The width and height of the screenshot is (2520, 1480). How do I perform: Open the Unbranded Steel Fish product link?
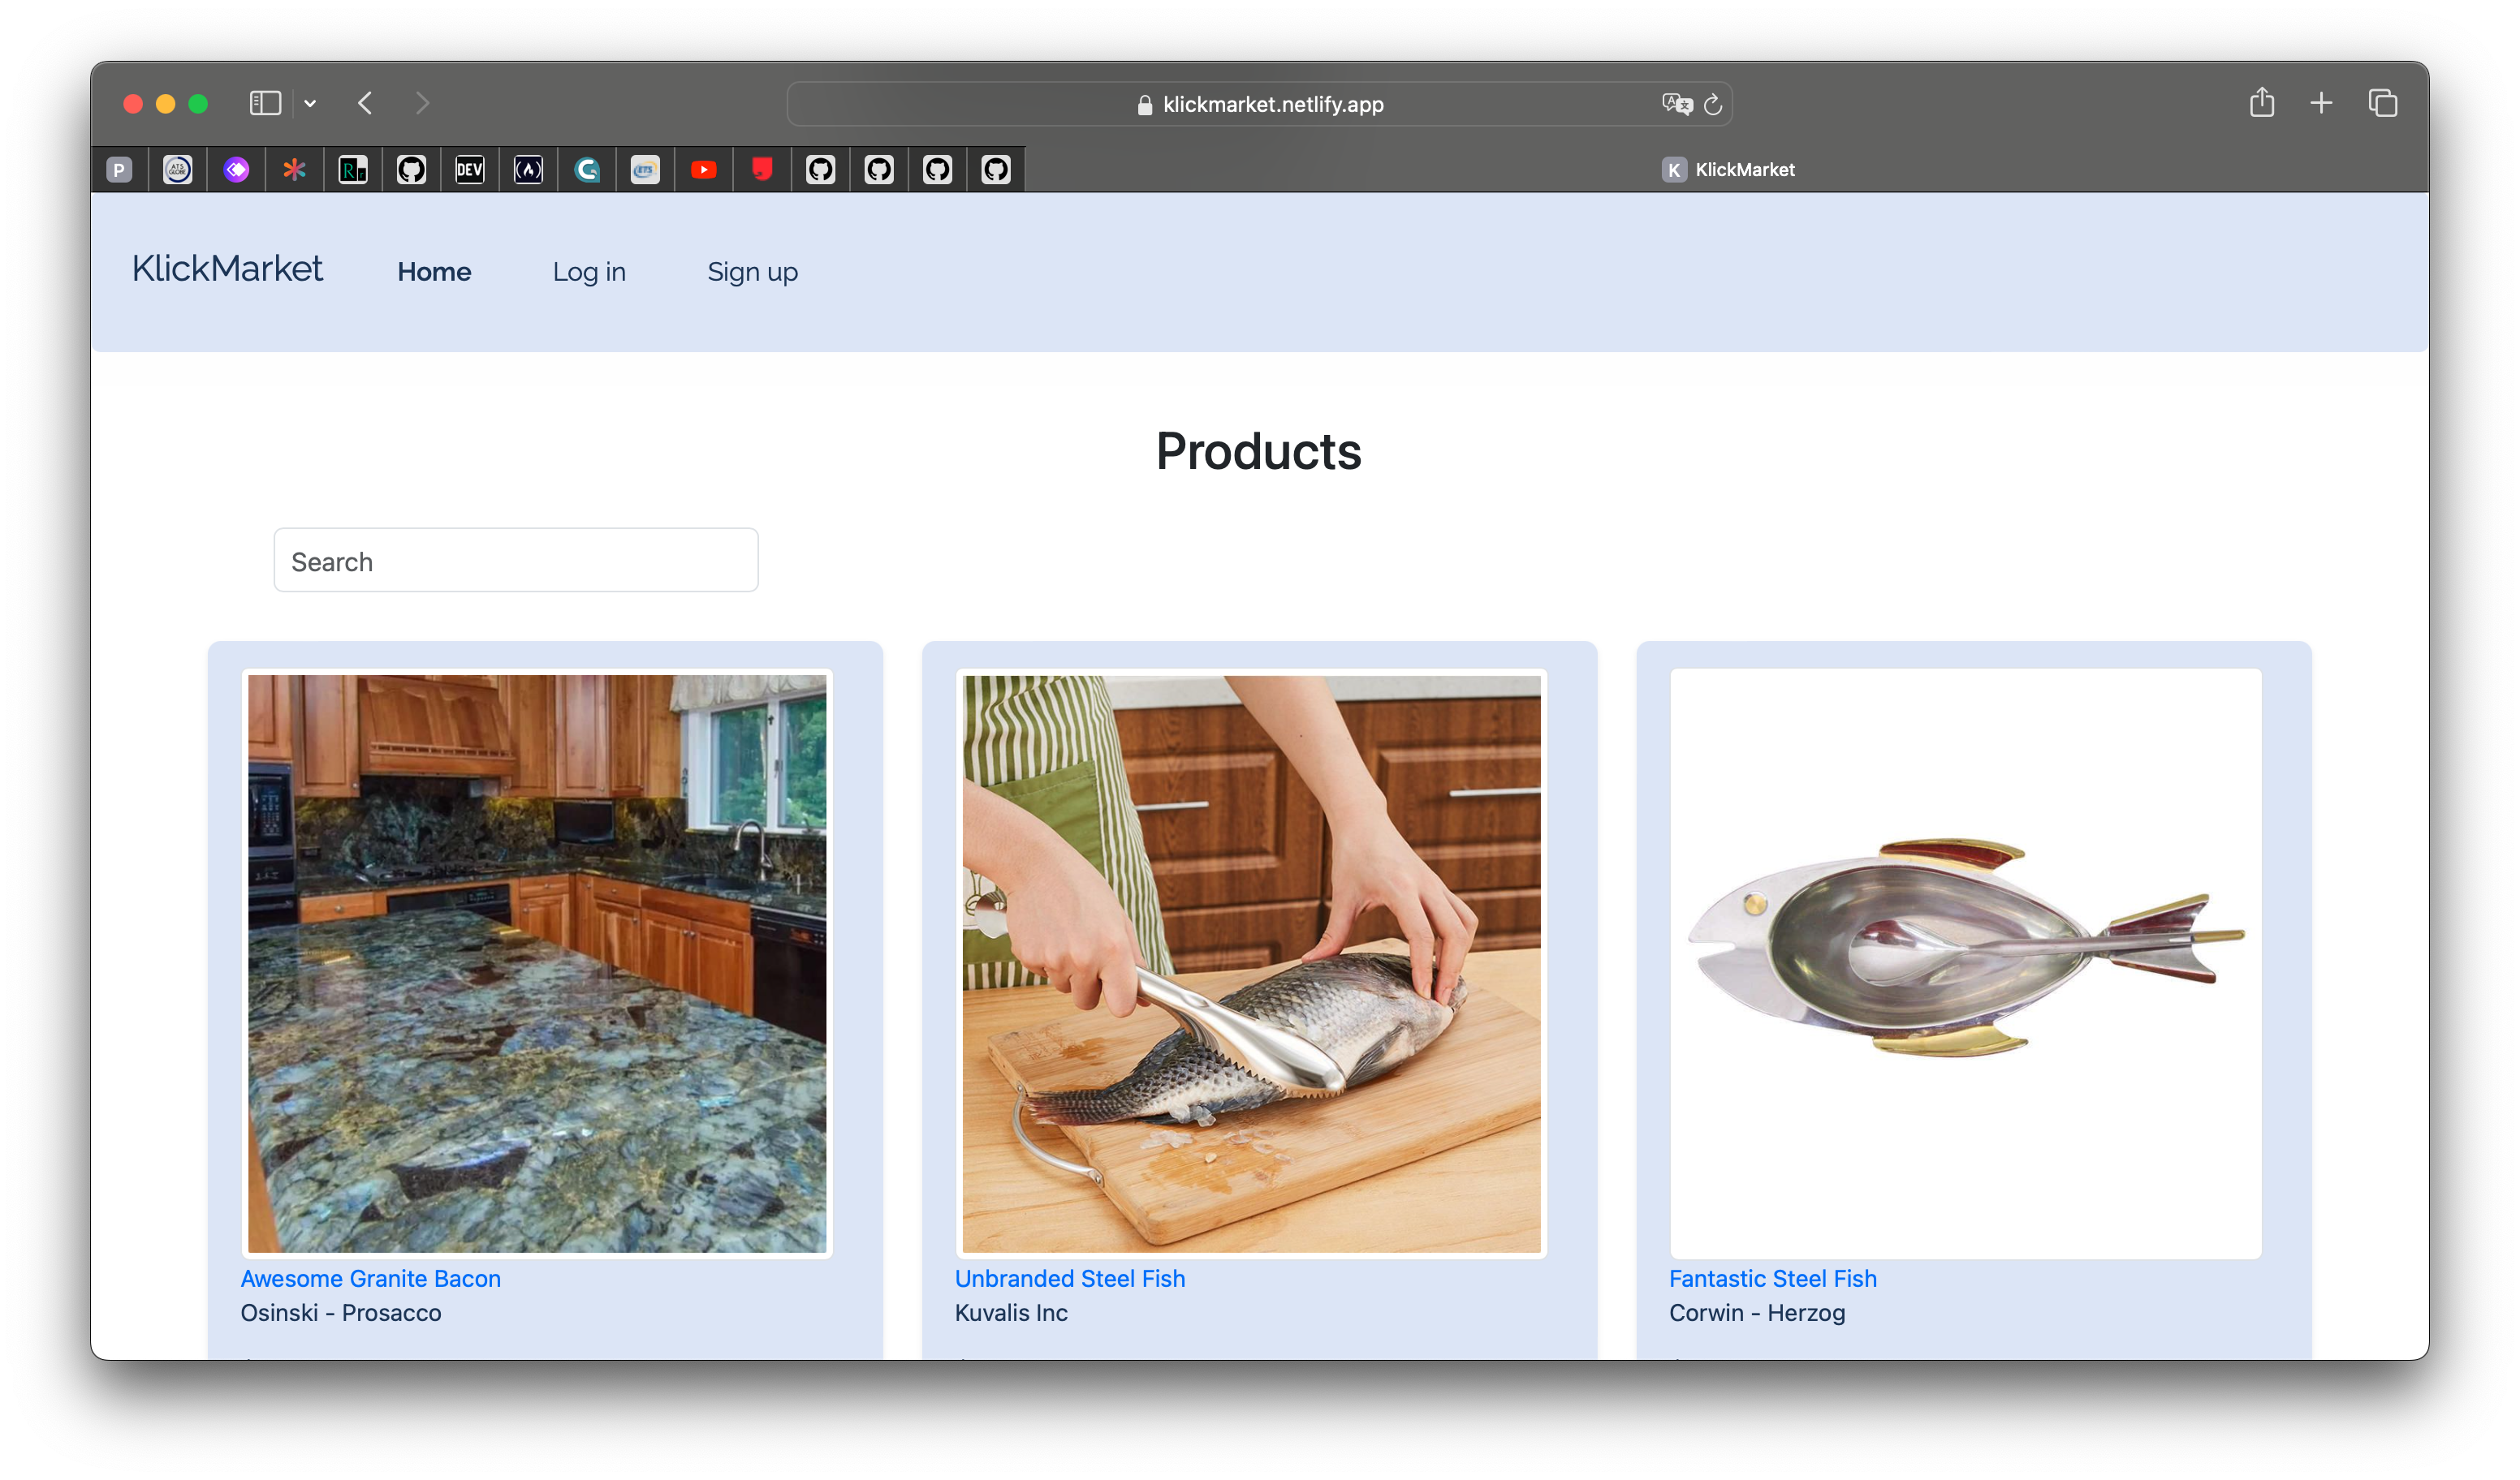[x=1070, y=1278]
